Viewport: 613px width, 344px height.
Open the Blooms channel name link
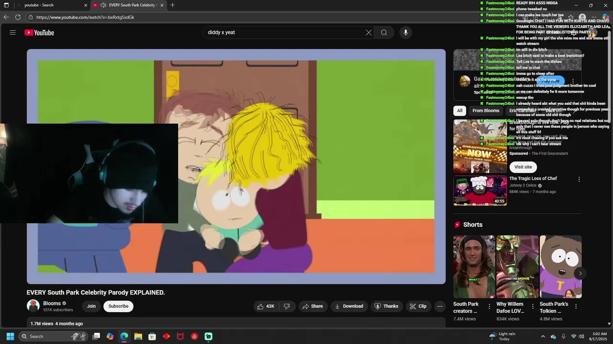pyautogui.click(x=52, y=303)
